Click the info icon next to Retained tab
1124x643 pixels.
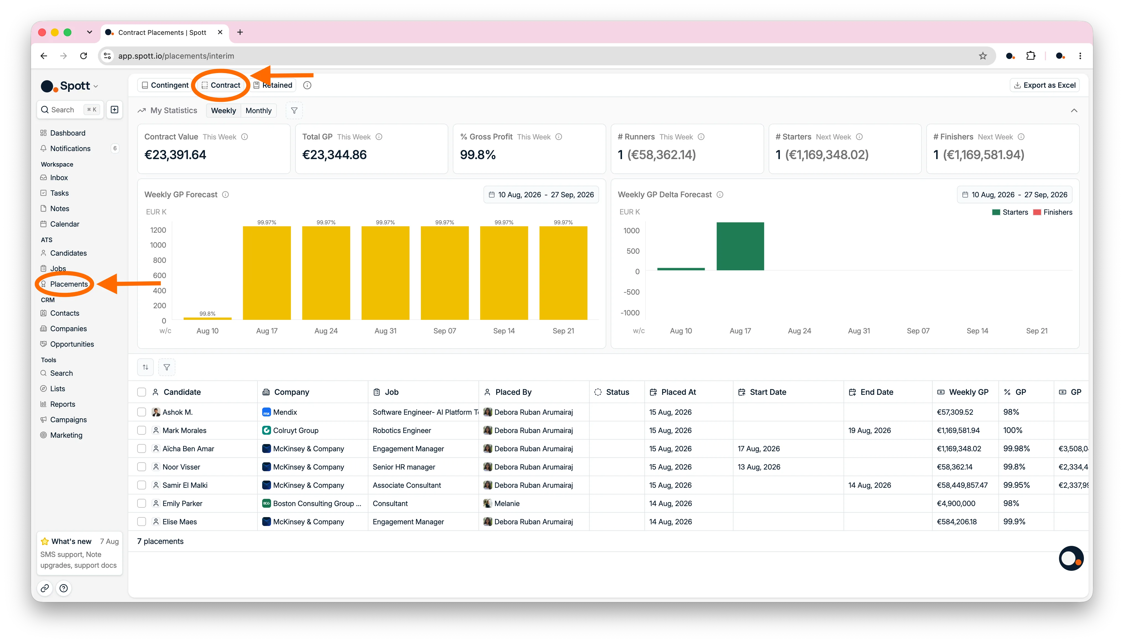[x=307, y=85]
